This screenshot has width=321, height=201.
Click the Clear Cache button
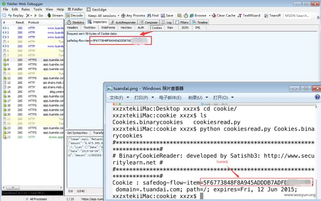[223, 15]
